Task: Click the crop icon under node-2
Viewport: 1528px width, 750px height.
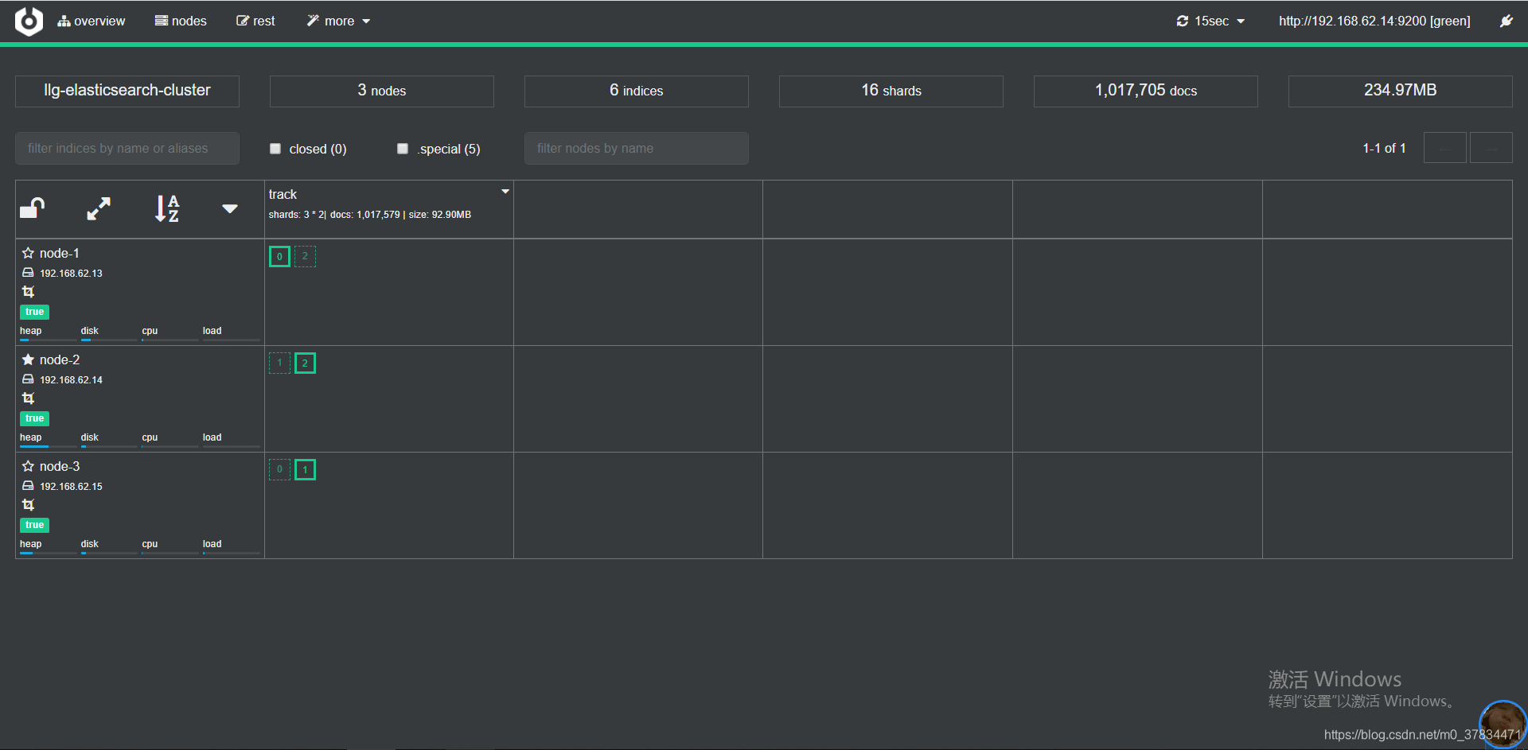Action: tap(28, 398)
